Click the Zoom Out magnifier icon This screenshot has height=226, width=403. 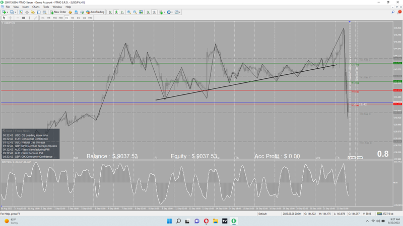[x=135, y=12]
